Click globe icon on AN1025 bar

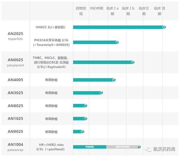86,119
